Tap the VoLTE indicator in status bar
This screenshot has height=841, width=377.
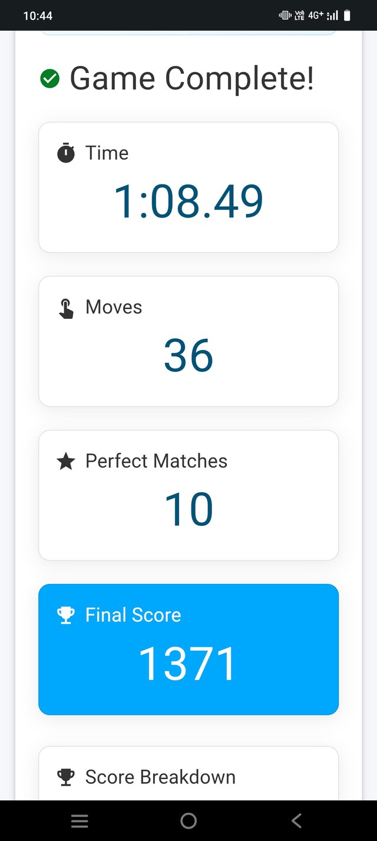[x=299, y=16]
